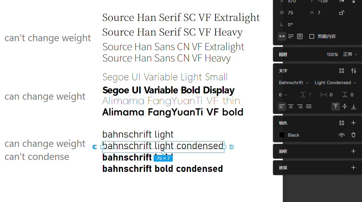Viewport: 362px width, 202px height.
Task: Center-align the text horizontally
Action: point(291,107)
